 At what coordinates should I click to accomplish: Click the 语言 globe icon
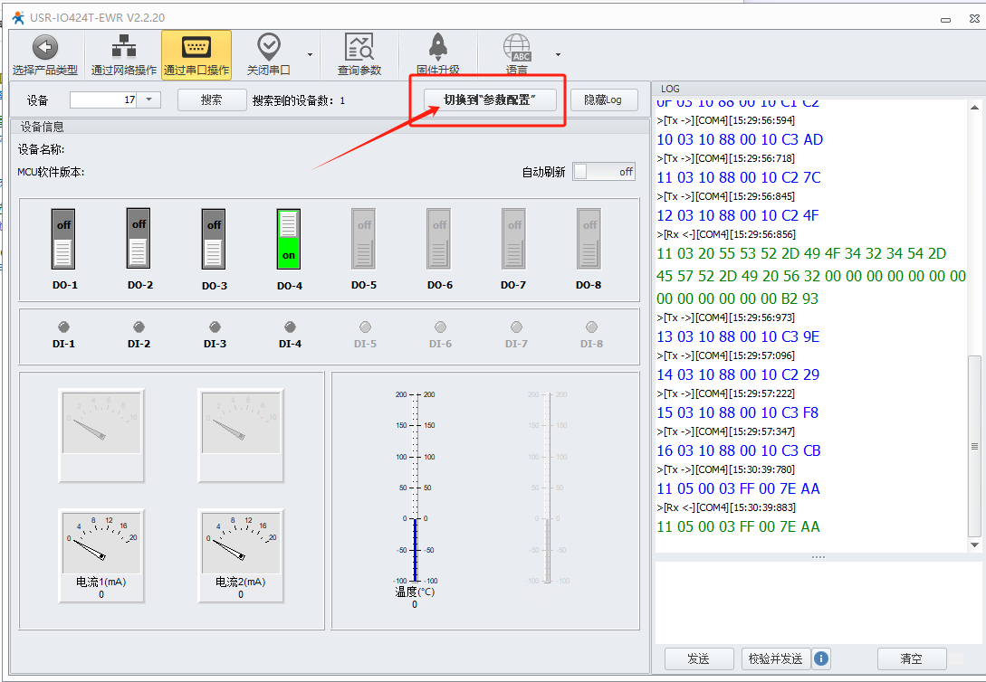[x=517, y=48]
